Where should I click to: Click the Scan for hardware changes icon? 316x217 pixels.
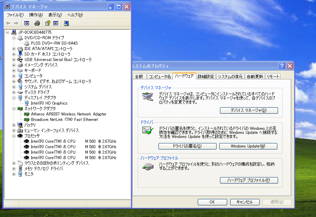pos(66,23)
